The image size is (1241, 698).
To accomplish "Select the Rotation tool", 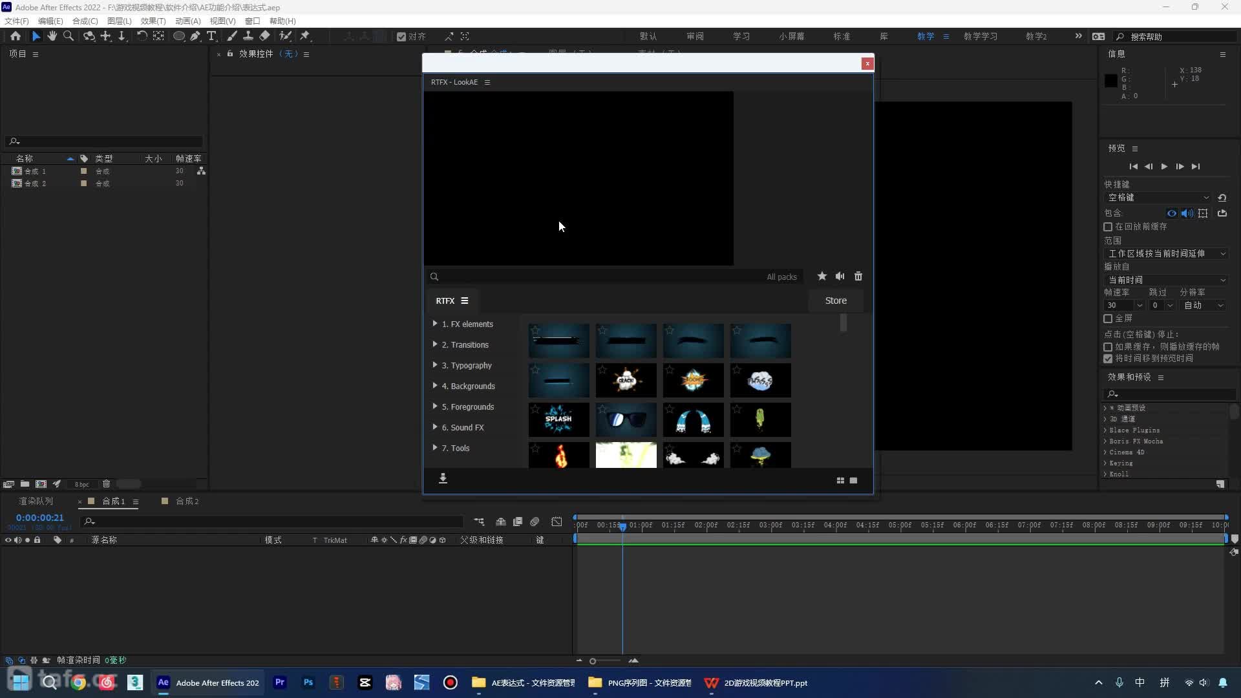I will click(x=142, y=36).
